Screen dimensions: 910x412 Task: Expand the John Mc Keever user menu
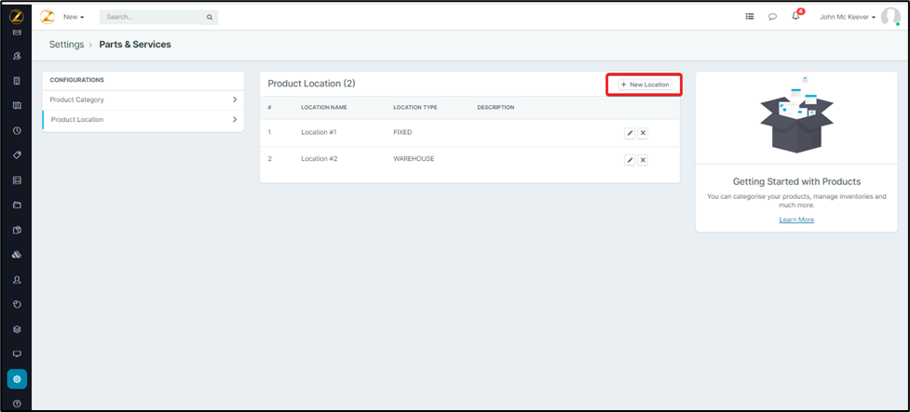coord(848,17)
